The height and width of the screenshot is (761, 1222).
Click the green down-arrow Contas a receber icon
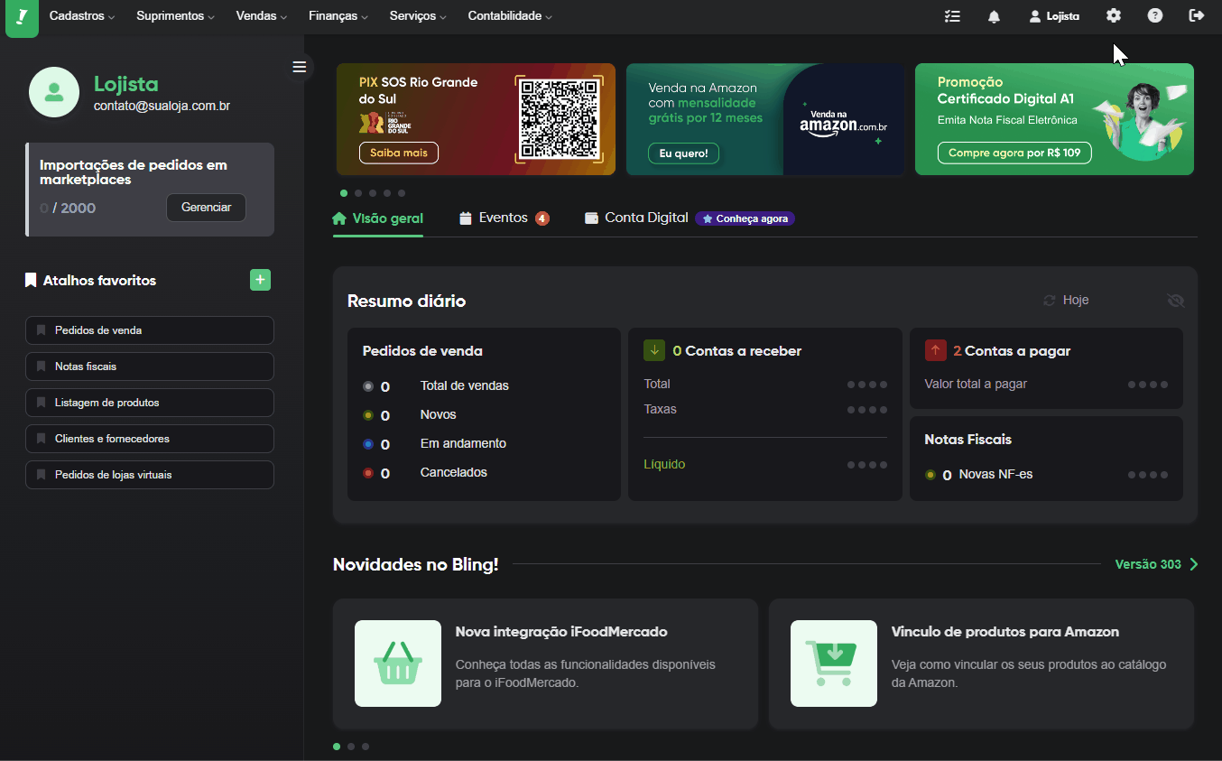pyautogui.click(x=654, y=350)
